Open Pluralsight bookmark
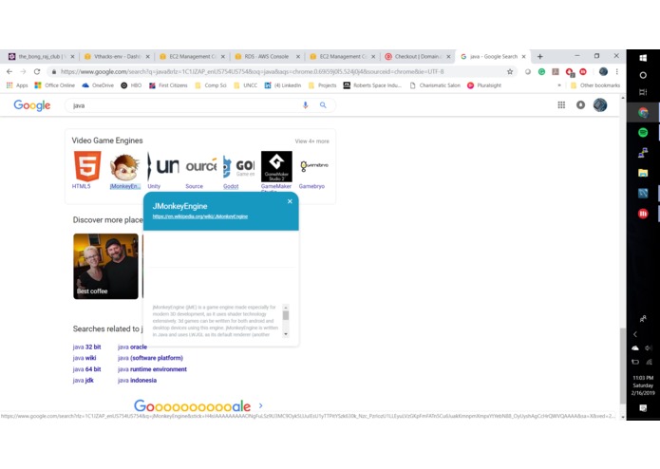660x469 pixels. coord(484,85)
